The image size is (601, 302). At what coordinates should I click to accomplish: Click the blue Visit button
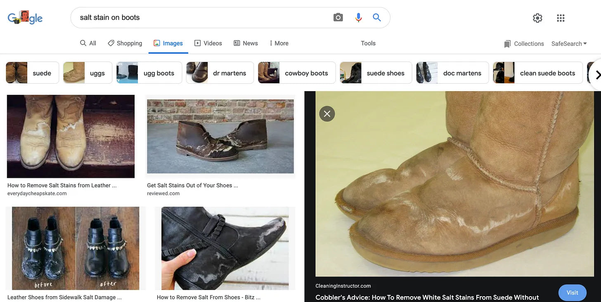click(572, 293)
